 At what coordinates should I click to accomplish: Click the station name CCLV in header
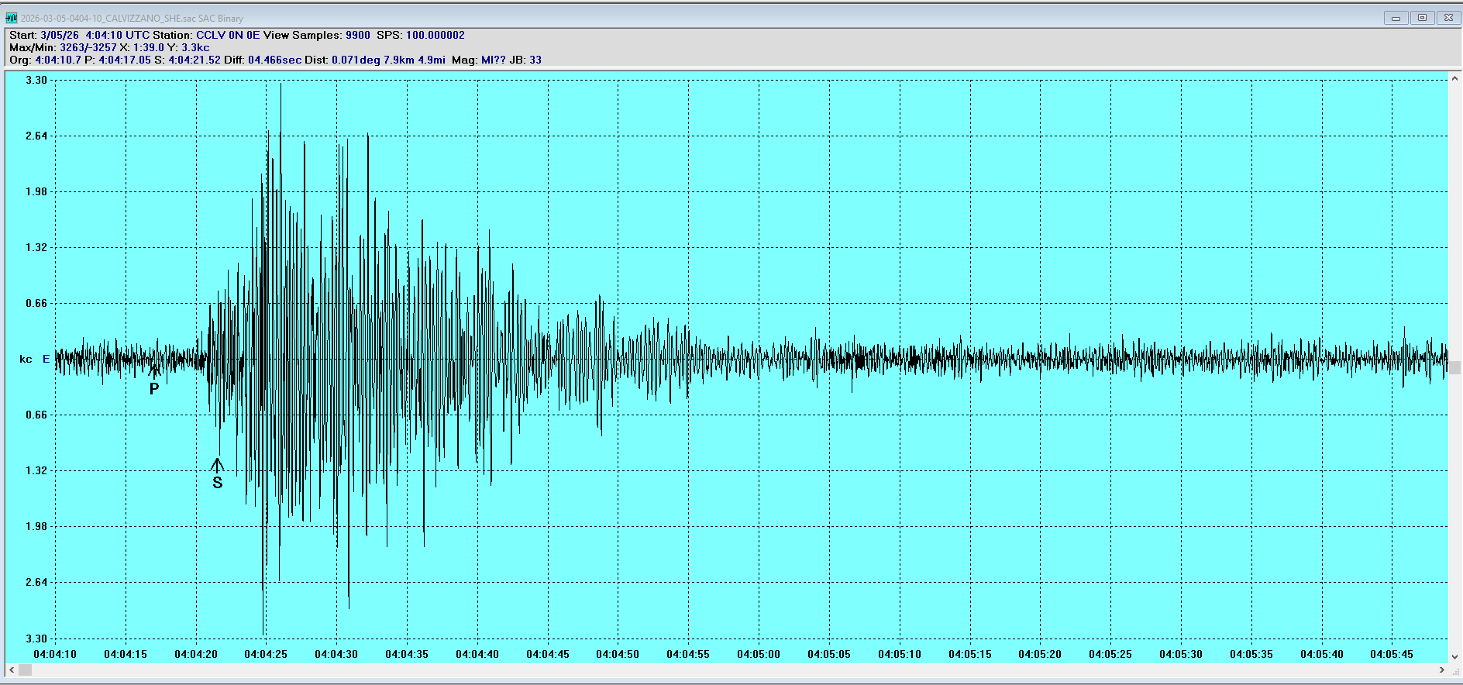[211, 35]
